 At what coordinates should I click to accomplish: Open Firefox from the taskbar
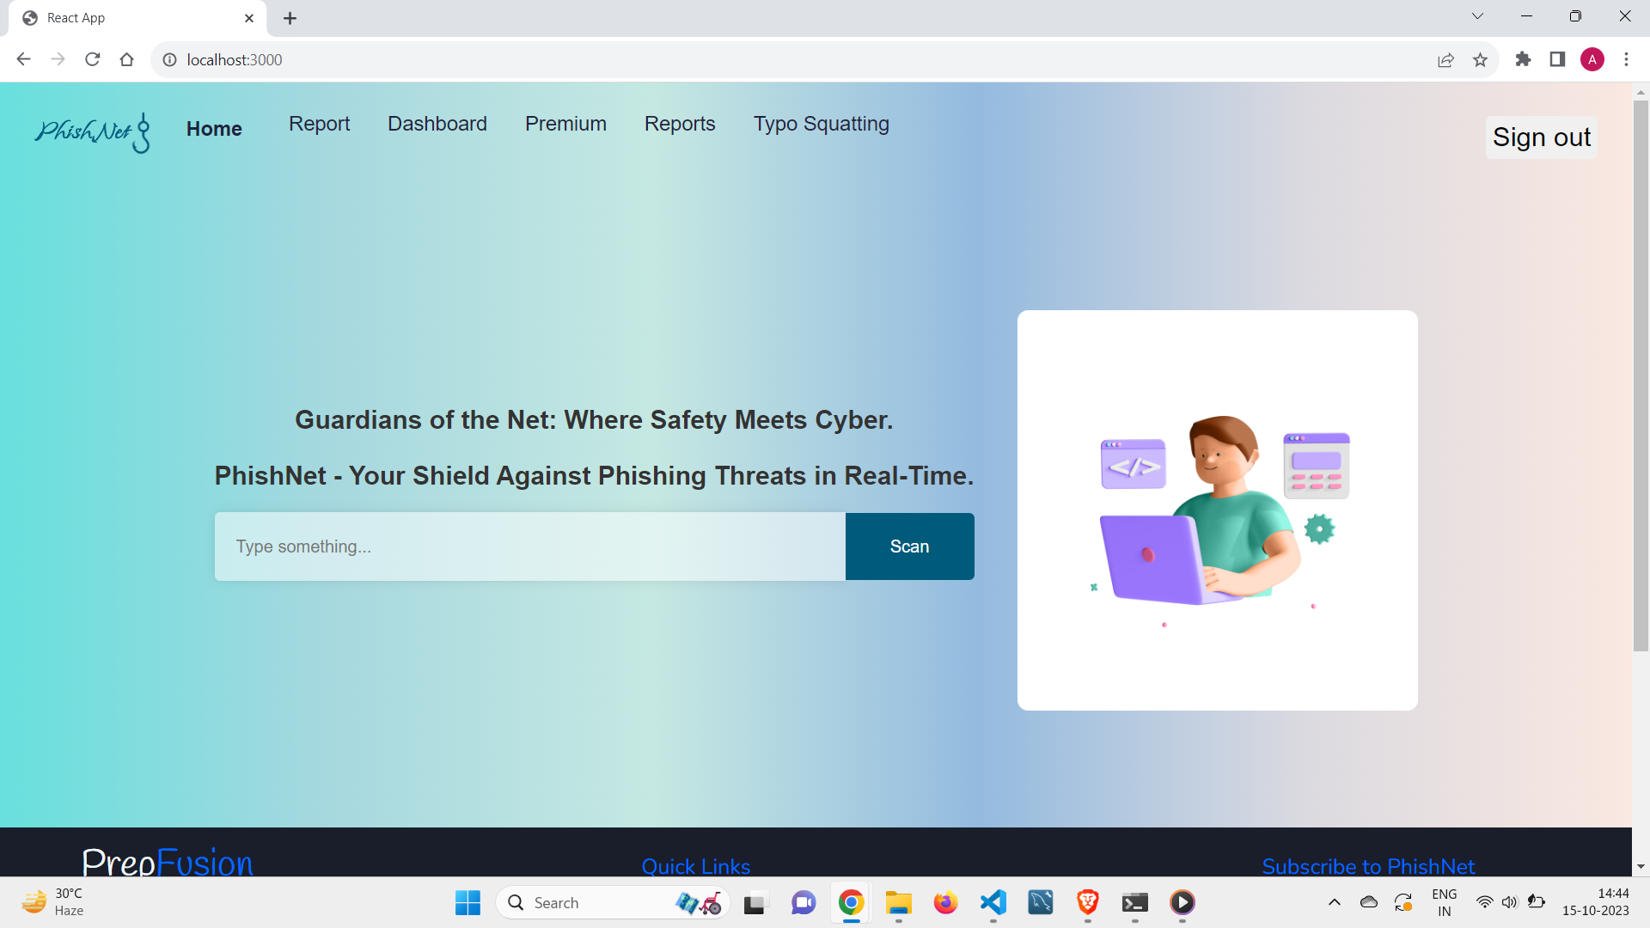pos(945,902)
